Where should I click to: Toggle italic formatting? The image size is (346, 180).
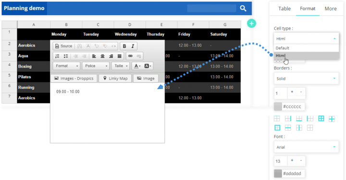click(133, 46)
